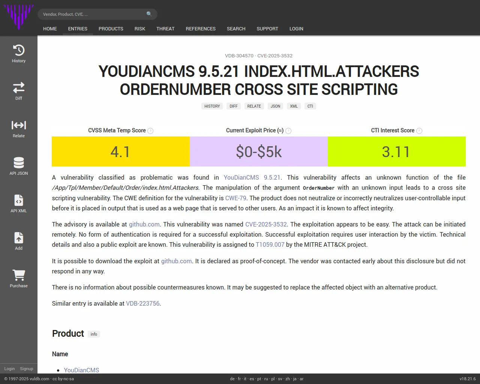The image size is (480, 384).
Task: Switch language to ar in footer
Action: 301,379
